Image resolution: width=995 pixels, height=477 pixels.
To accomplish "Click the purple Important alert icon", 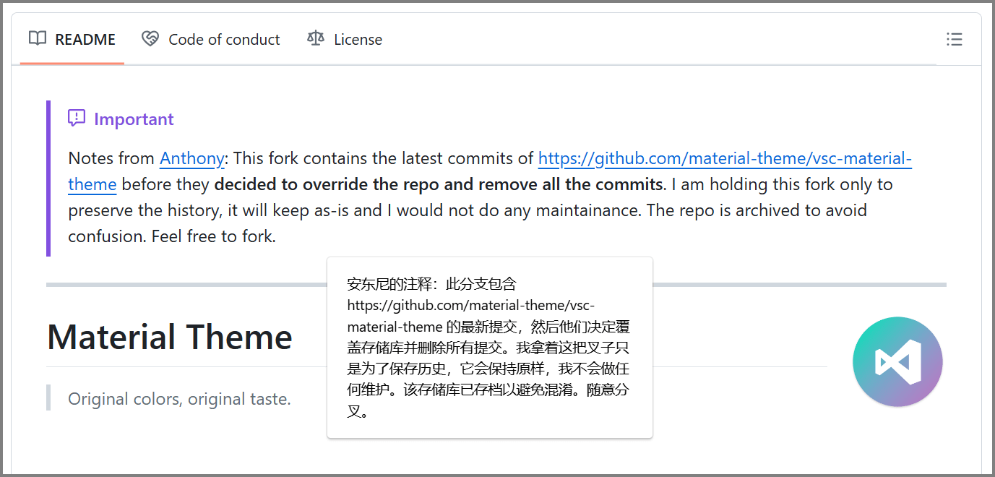I will click(77, 118).
